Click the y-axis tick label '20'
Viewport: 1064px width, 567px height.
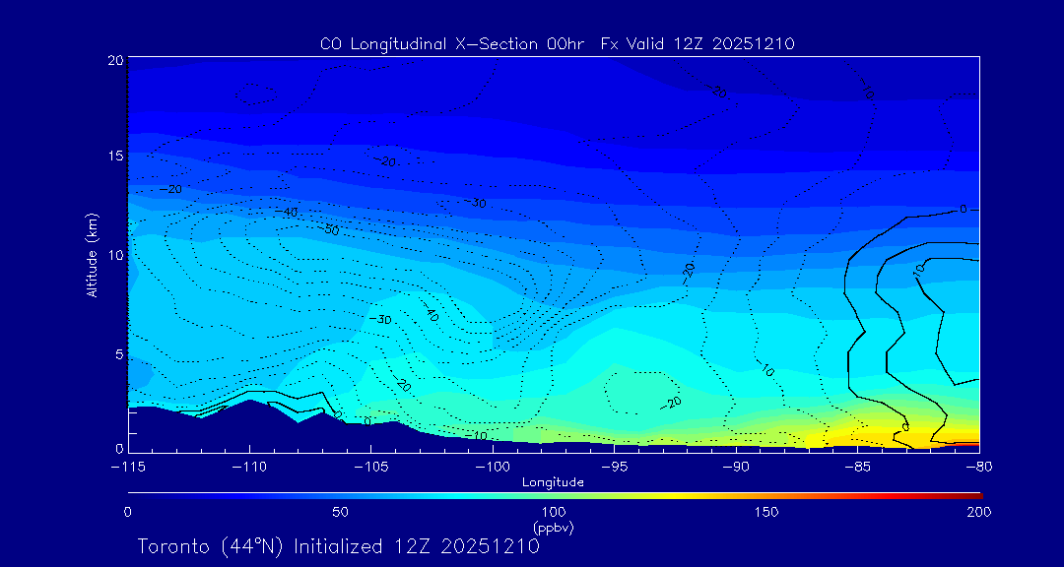pyautogui.click(x=114, y=60)
